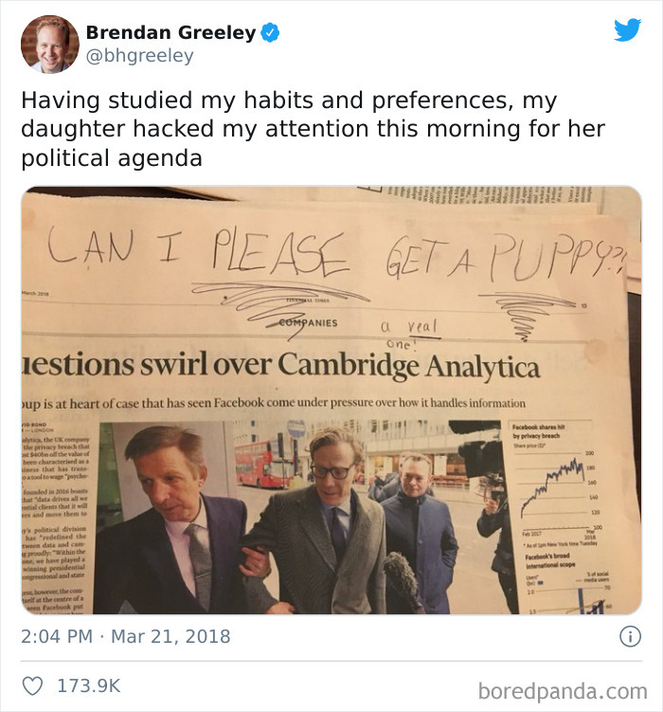Open the tweet info circle icon
This screenshot has height=712, width=663.
631,636
